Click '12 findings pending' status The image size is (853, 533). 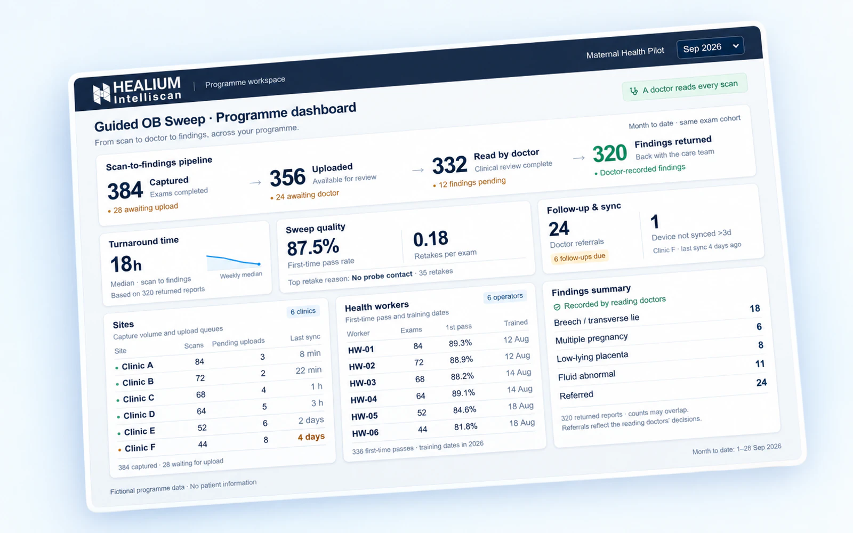click(469, 182)
